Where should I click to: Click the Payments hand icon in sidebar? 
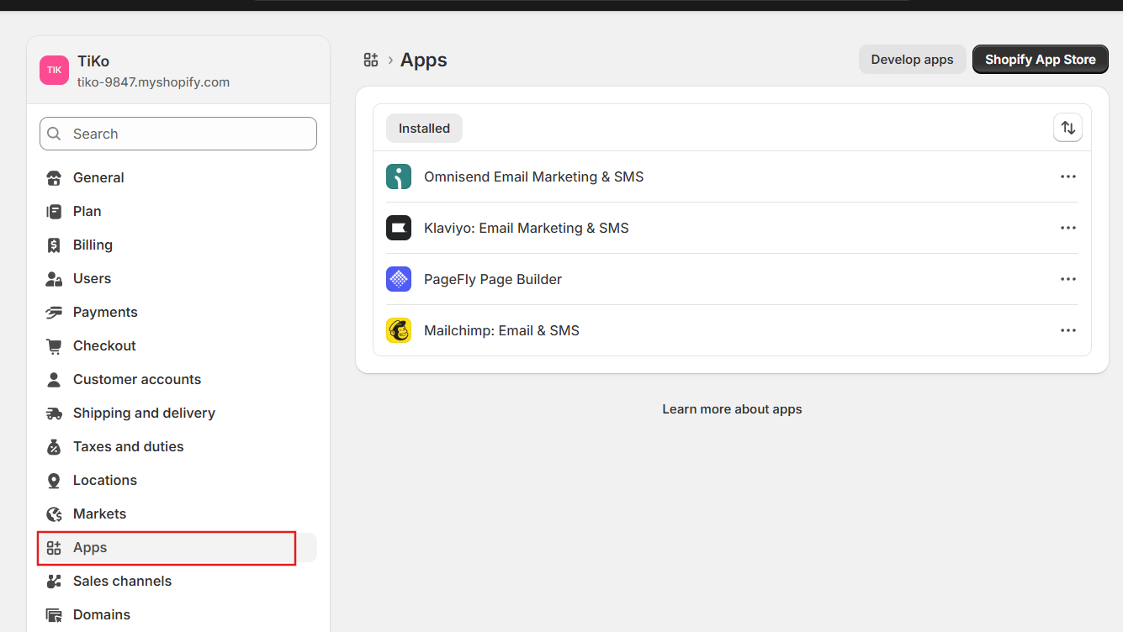[54, 312]
